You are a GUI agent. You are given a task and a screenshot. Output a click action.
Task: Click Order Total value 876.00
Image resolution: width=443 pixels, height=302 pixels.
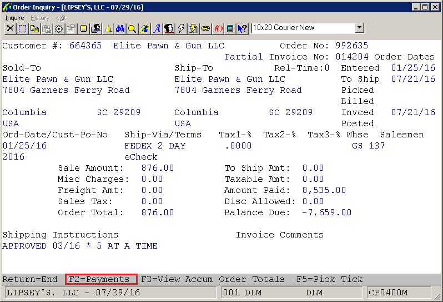coord(157,212)
